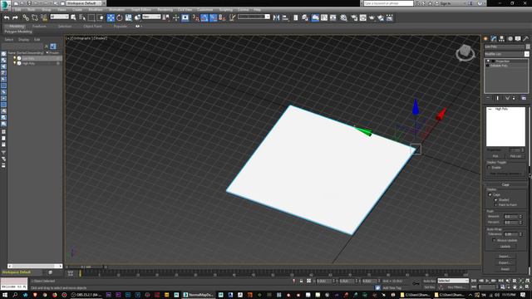Open Select by Name dialog icon
This screenshot has height=299, width=532.
pyautogui.click(x=82, y=17)
